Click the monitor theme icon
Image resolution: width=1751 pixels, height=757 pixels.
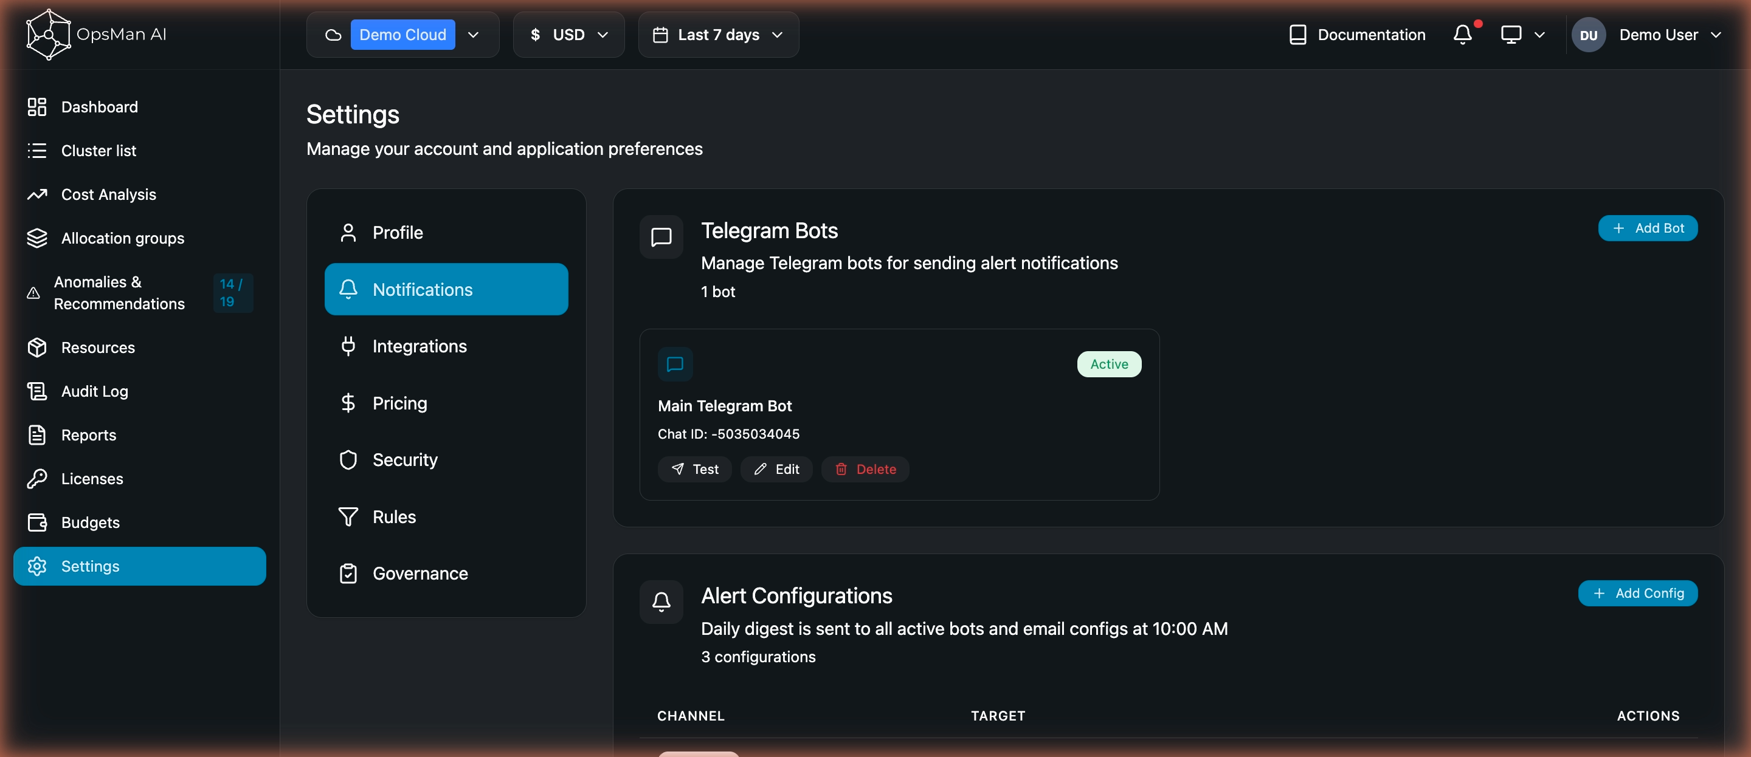click(x=1511, y=35)
